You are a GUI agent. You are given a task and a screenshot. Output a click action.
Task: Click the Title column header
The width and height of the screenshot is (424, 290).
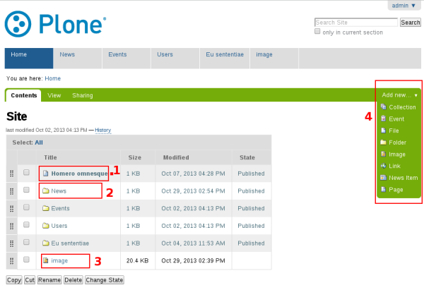pyautogui.click(x=50, y=157)
